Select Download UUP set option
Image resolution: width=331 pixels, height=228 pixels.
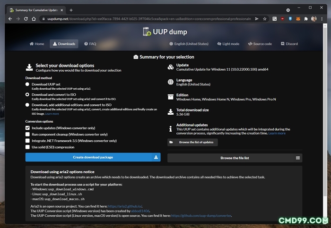pos(27,84)
